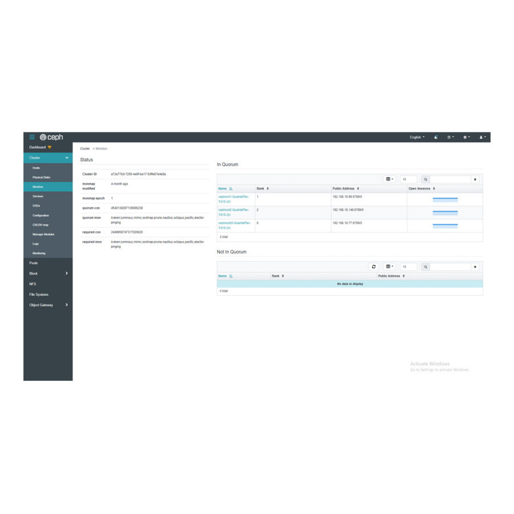514x514 pixels.
Task: Open the cephosd1-QuantaPlex monitor link
Action: point(234,199)
